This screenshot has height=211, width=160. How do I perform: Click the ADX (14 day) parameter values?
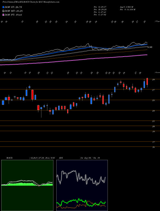tap(90, 158)
